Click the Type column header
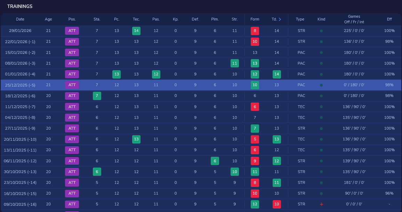402x212 pixels. click(x=300, y=19)
